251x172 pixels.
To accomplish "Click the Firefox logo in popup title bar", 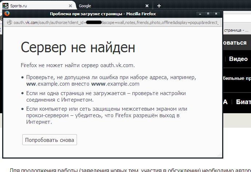I will point(7,14).
